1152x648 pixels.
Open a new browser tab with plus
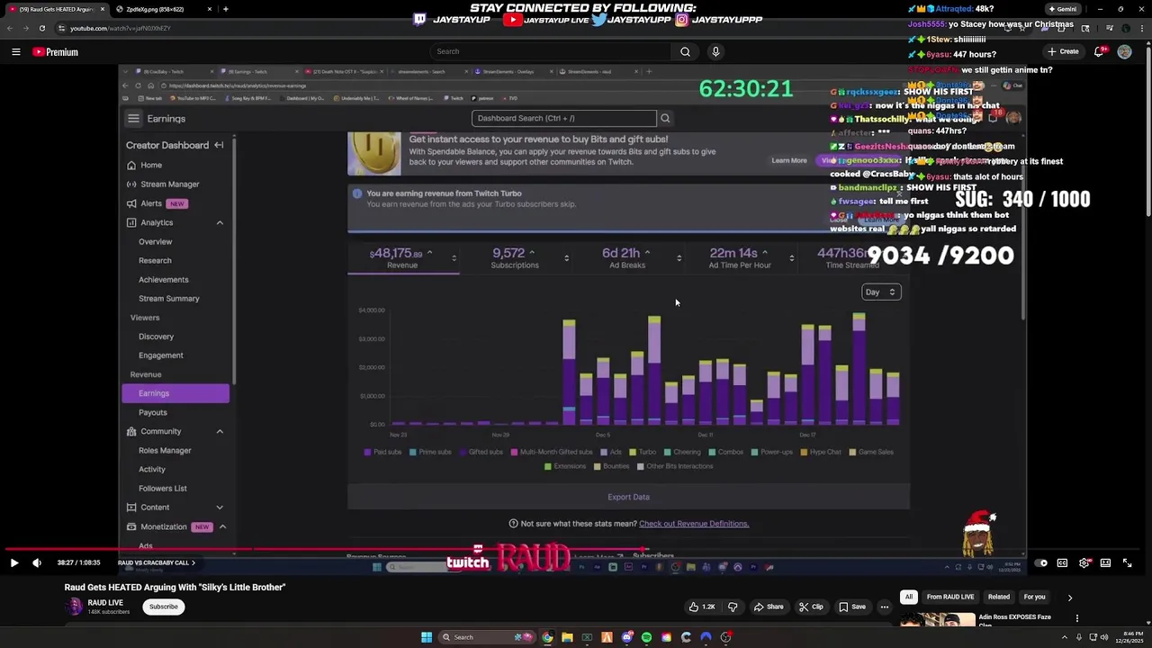[x=225, y=9]
